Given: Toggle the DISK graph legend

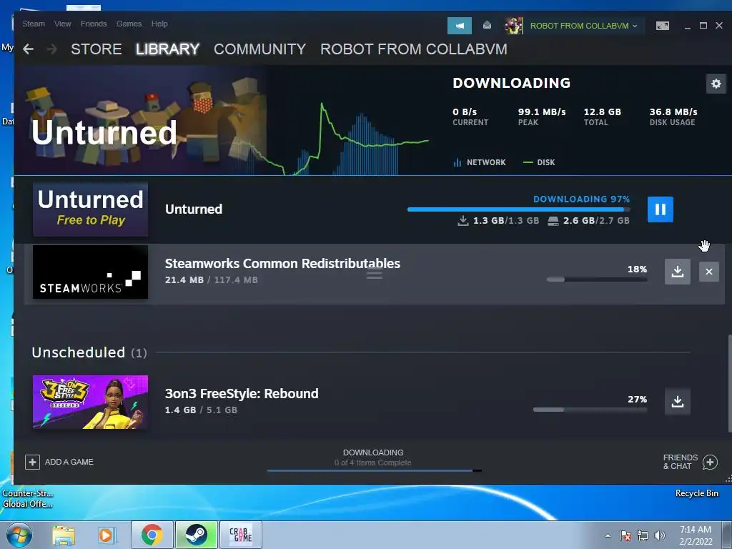Looking at the screenshot, I should [x=539, y=162].
